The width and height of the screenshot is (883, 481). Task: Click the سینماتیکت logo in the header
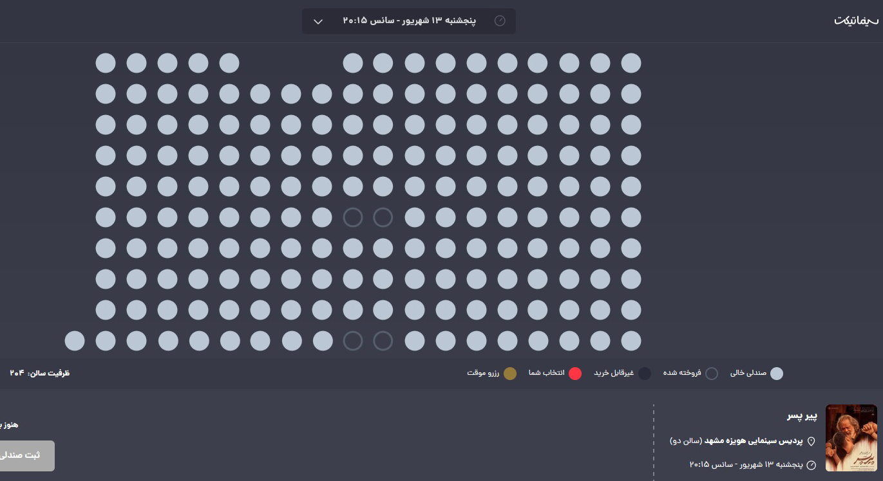point(856,21)
